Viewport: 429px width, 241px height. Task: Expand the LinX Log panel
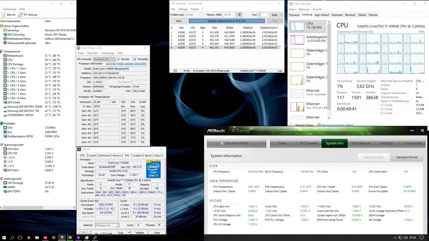pos(280,71)
